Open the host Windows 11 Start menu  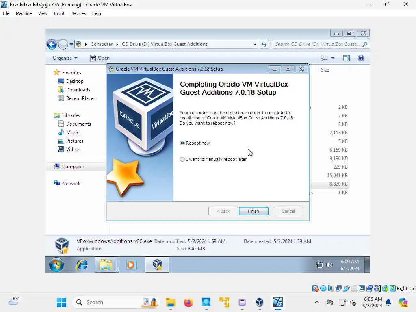coord(62,302)
